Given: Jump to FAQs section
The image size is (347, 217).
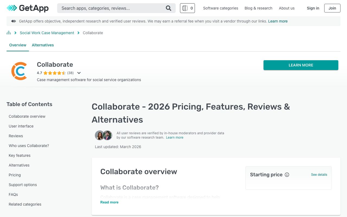Looking at the screenshot, I should tap(13, 194).
